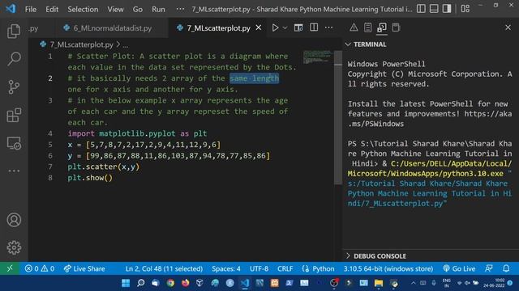519x291 pixels.
Task: Toggle bottom panel layout button
Action: [x=434, y=9]
